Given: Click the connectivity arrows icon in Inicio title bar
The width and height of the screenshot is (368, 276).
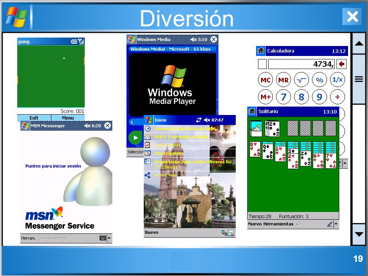Looking at the screenshot, I should coord(199,120).
